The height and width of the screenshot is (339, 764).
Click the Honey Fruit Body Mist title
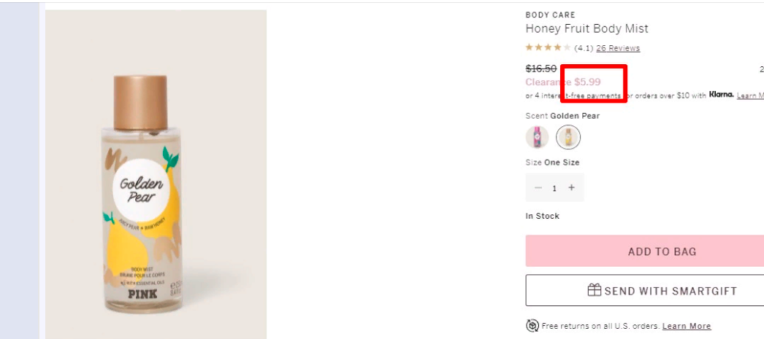(x=587, y=28)
